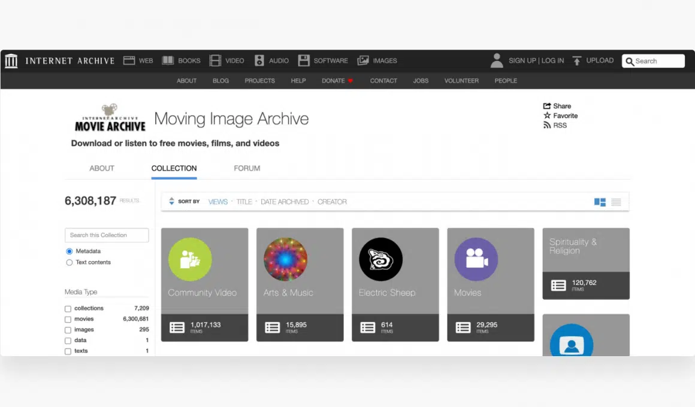The width and height of the screenshot is (695, 407).
Task: Click the Donate link in navigation
Action: (x=333, y=81)
